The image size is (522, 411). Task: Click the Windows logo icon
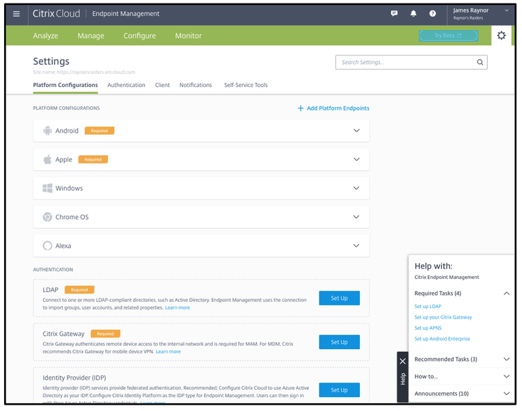coord(47,188)
